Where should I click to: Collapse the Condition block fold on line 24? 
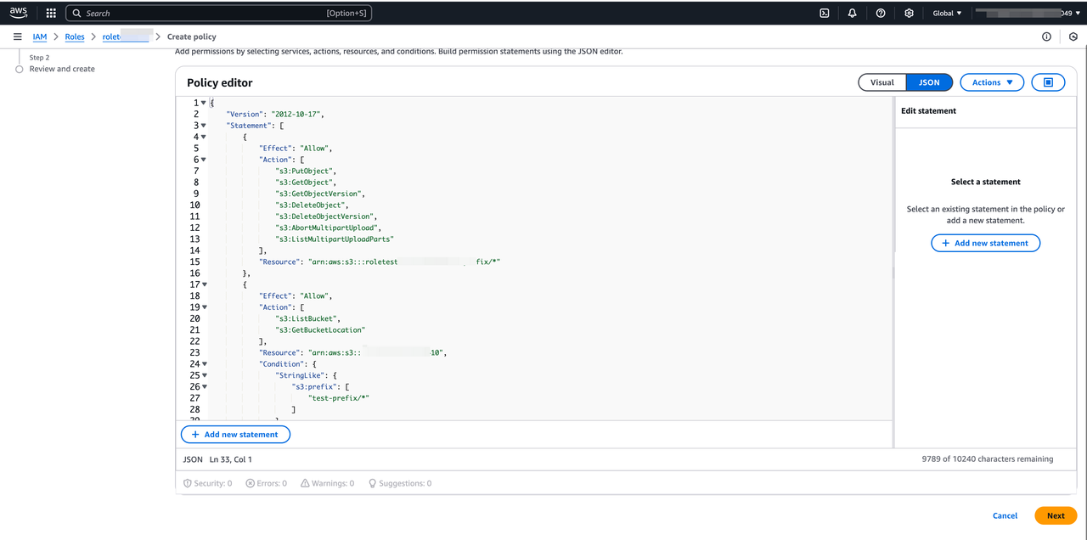point(204,363)
